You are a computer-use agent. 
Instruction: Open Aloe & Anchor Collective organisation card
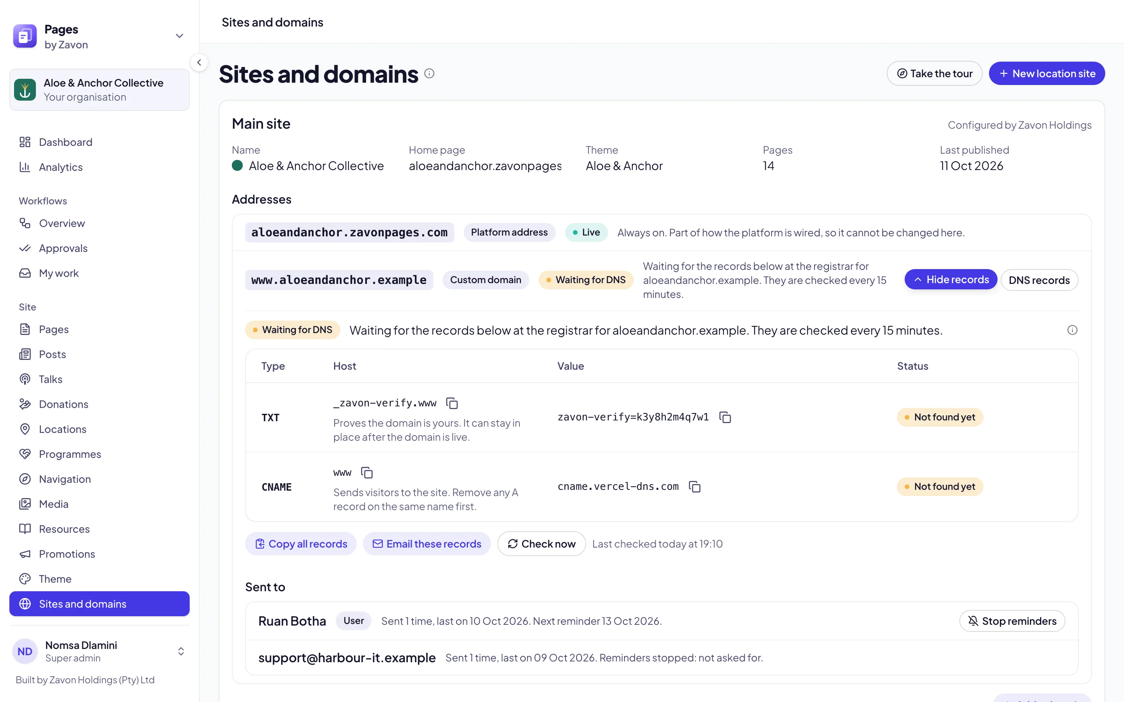pyautogui.click(x=100, y=90)
